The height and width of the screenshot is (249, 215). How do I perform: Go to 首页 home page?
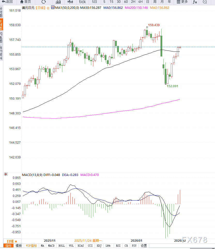pos(25,2)
